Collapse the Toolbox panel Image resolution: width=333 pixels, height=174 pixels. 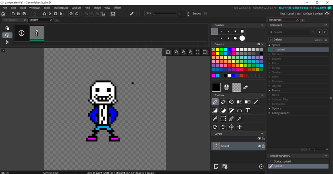pyautogui.click(x=262, y=95)
